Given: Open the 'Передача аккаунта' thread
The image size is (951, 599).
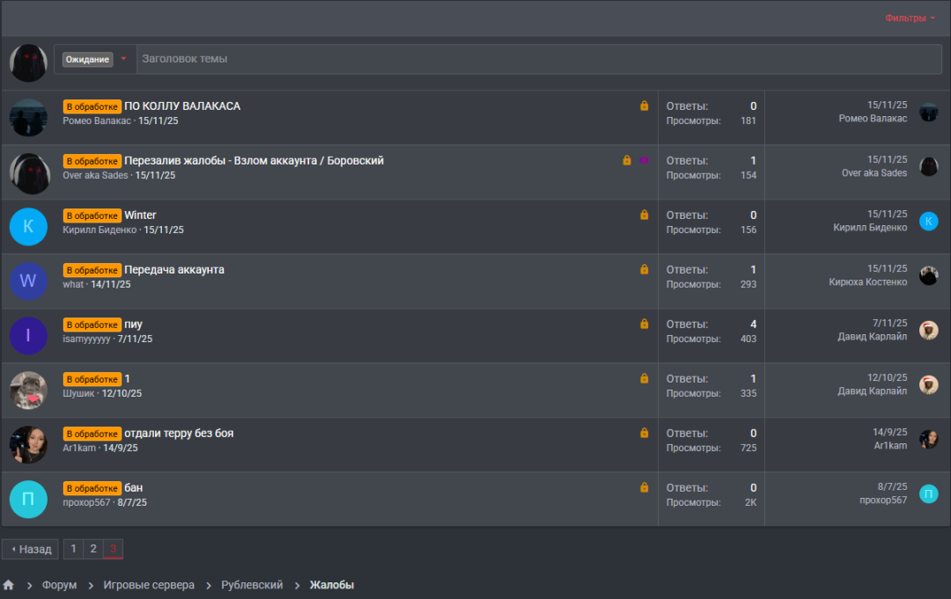Looking at the screenshot, I should click(174, 269).
